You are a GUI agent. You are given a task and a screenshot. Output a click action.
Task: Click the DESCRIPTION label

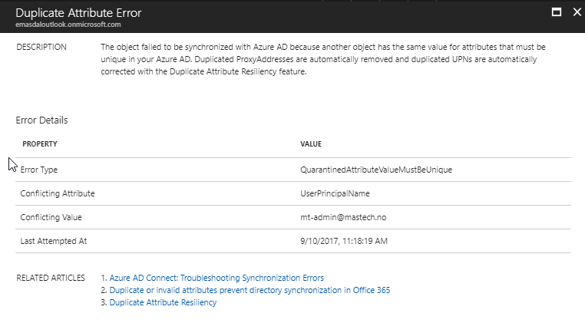click(x=41, y=47)
